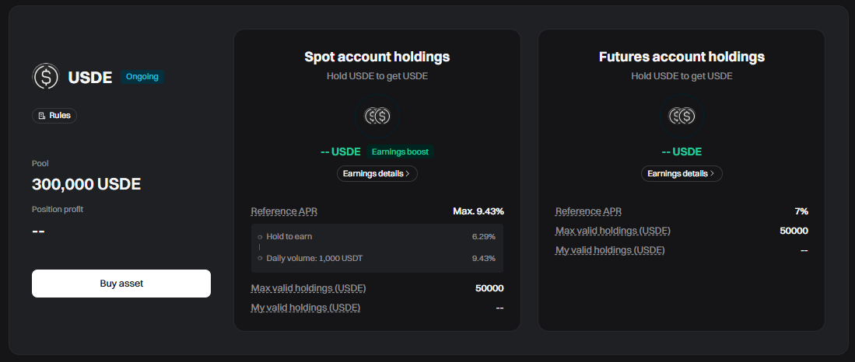Click the Spot account holdings heading
855x362 pixels.
coord(377,57)
